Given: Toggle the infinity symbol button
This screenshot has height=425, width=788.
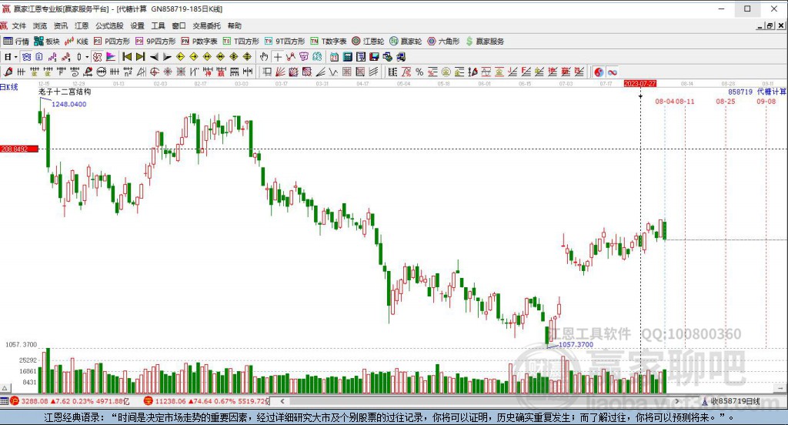Looking at the screenshot, I should (612, 72).
